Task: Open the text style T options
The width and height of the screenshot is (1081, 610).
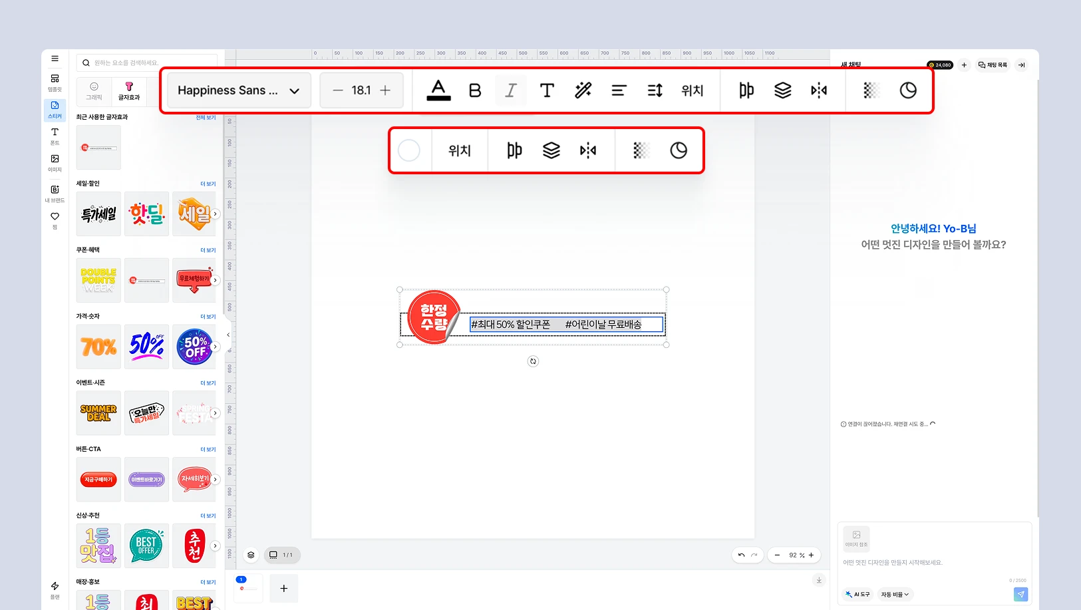Action: (547, 90)
